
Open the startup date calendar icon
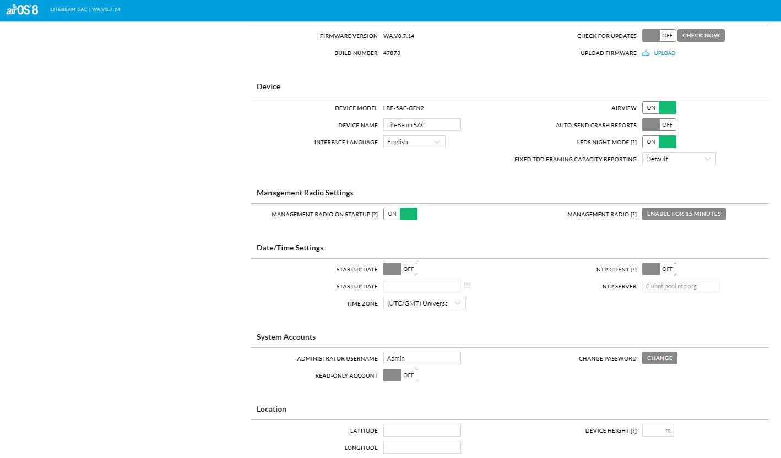(x=467, y=285)
